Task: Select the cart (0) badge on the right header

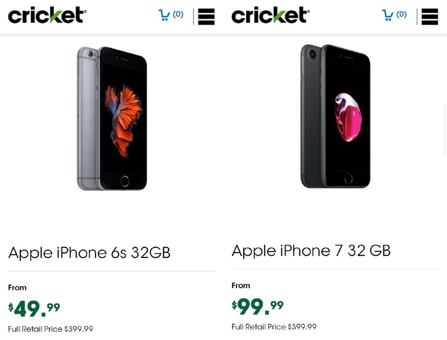Action: coord(401,14)
